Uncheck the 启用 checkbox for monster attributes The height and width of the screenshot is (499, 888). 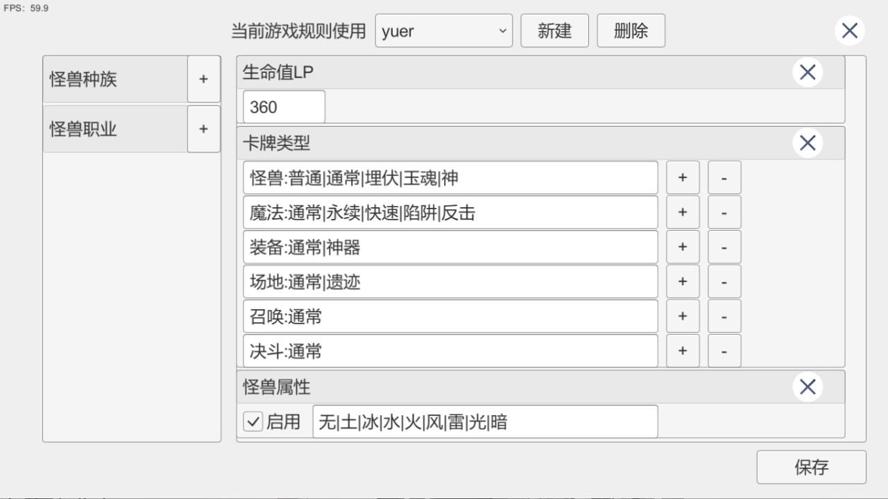tap(253, 421)
